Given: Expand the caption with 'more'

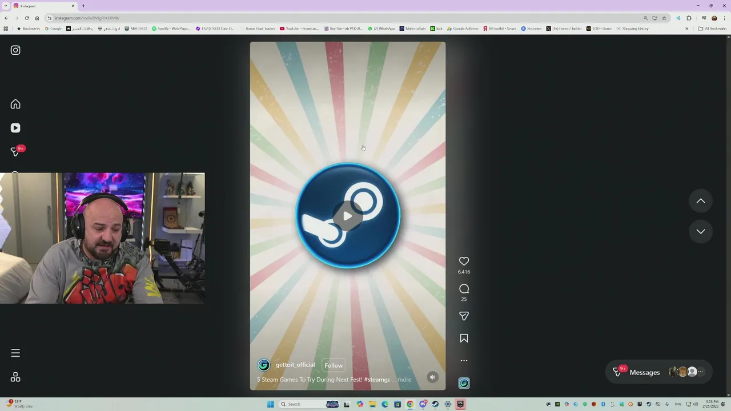Looking at the screenshot, I should [404, 380].
